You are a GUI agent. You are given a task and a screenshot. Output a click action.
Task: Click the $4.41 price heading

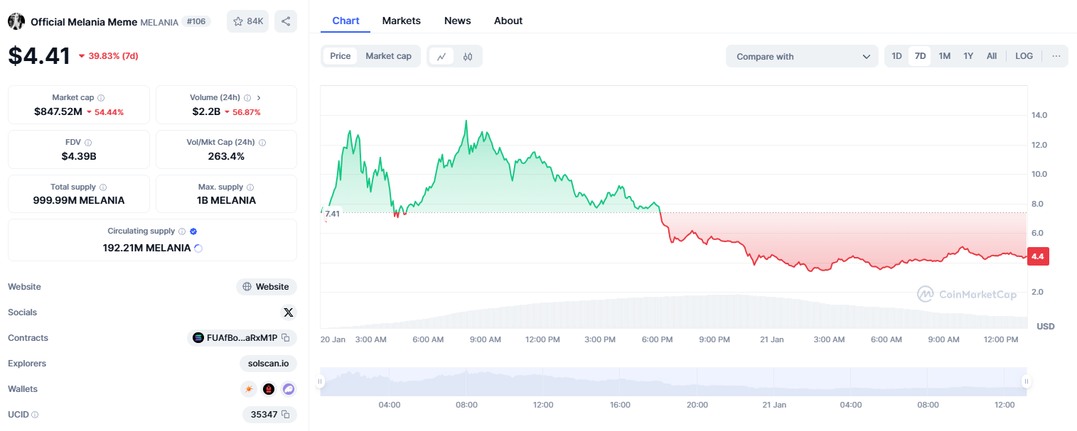39,55
